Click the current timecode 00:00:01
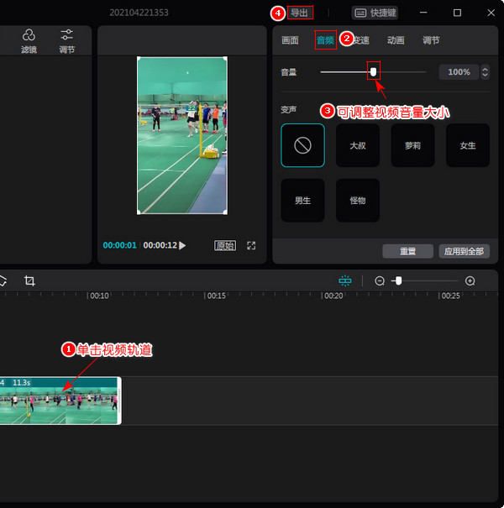 click(119, 245)
